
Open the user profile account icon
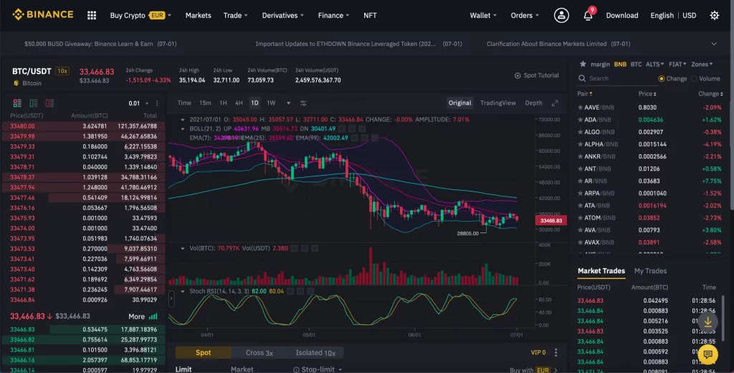[562, 15]
